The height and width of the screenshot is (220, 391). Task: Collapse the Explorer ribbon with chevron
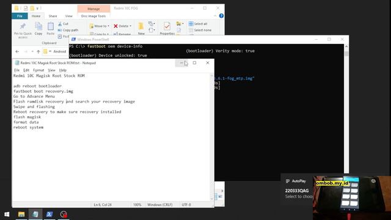tap(215, 16)
